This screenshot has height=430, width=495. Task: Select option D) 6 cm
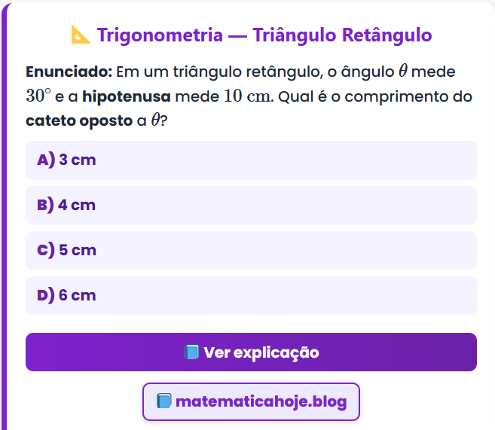tap(251, 295)
